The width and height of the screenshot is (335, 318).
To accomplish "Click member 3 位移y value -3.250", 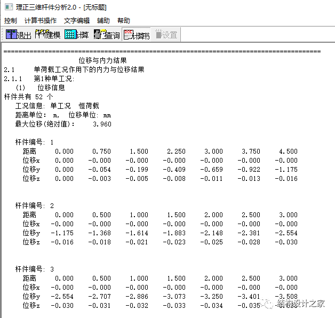I will (212, 297).
